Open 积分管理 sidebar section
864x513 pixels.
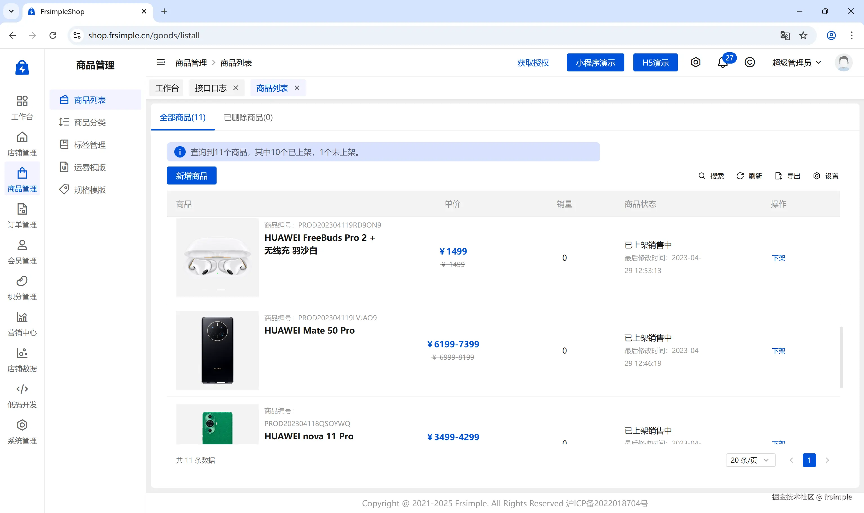[22, 288]
